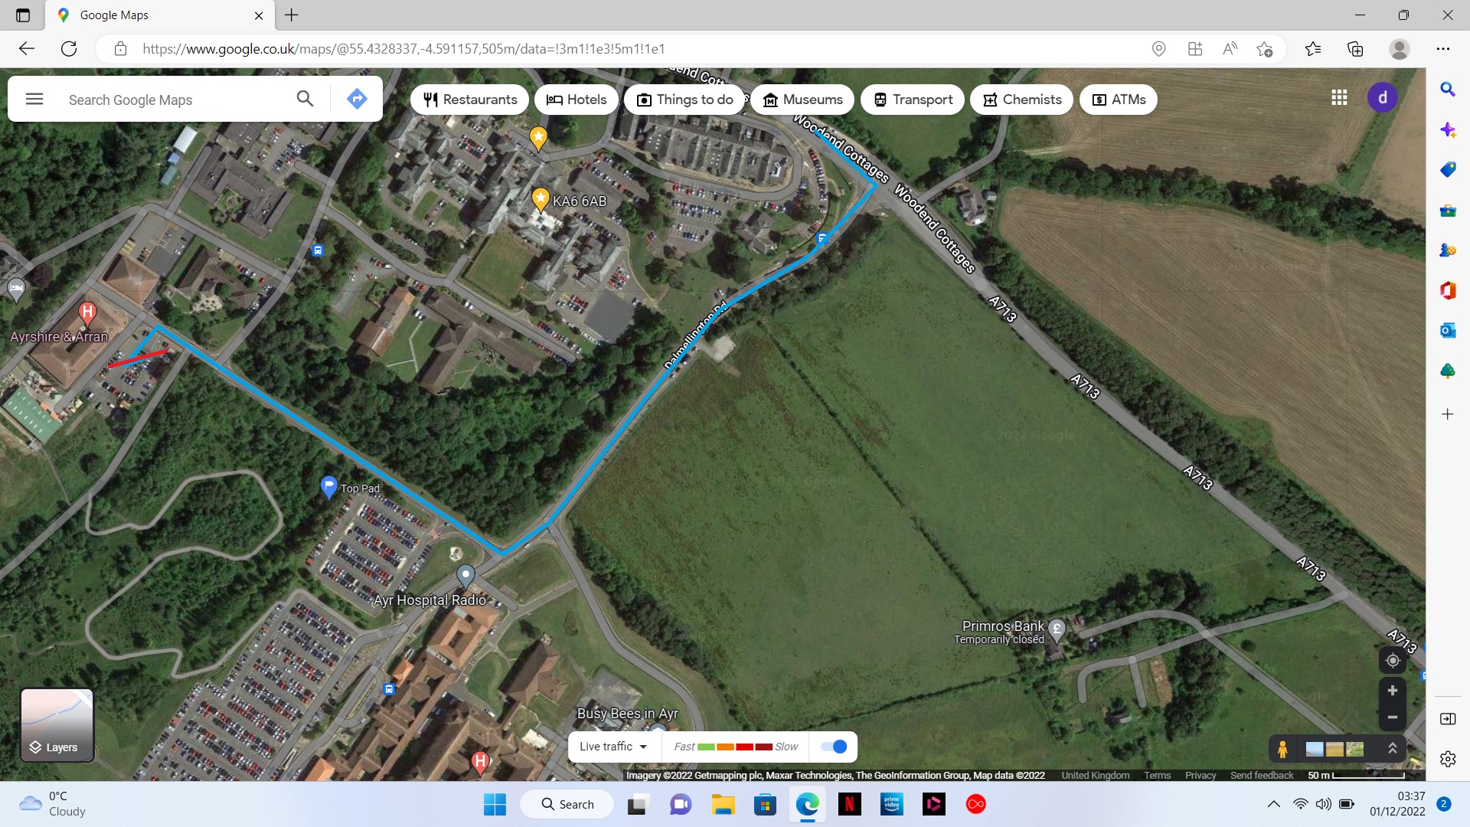
Task: Click the zoom out minus button
Action: [x=1393, y=717]
